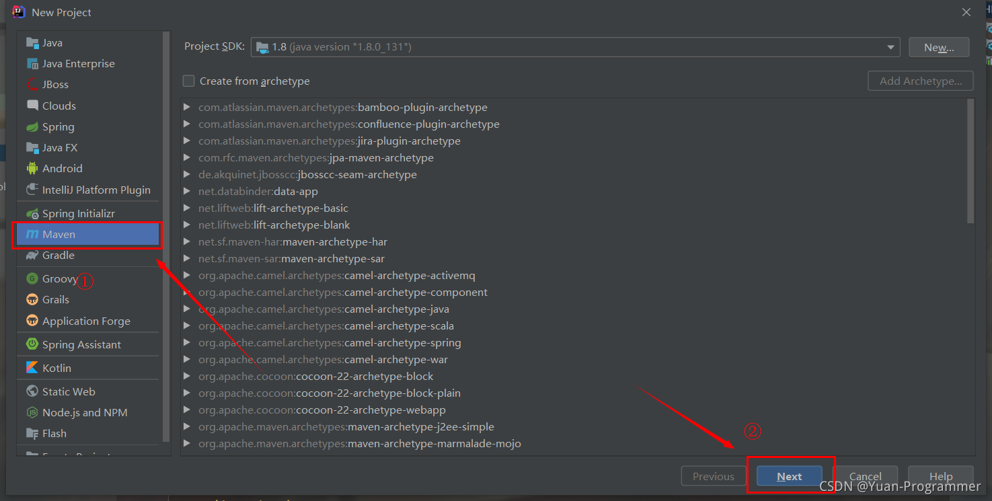
Task: Expand lift-archetype-basic entry
Action: [x=187, y=208]
